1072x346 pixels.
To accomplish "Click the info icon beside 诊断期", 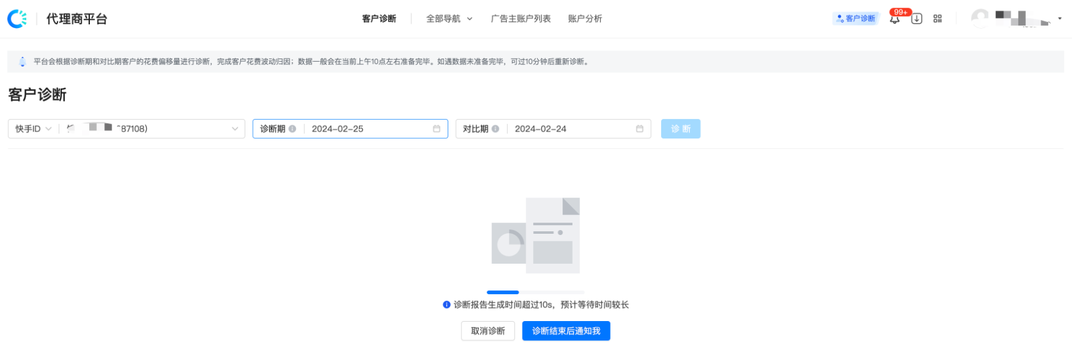I will (x=292, y=129).
